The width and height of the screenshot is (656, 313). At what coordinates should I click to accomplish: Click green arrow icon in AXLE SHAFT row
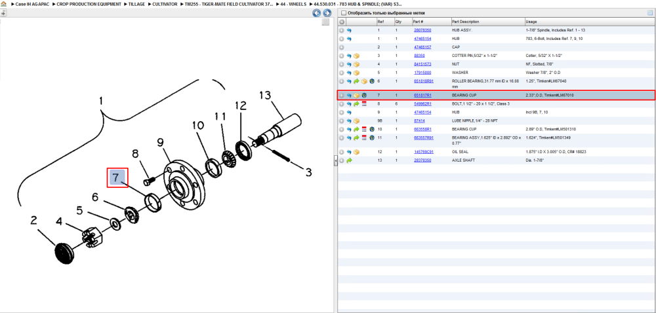tap(350, 160)
